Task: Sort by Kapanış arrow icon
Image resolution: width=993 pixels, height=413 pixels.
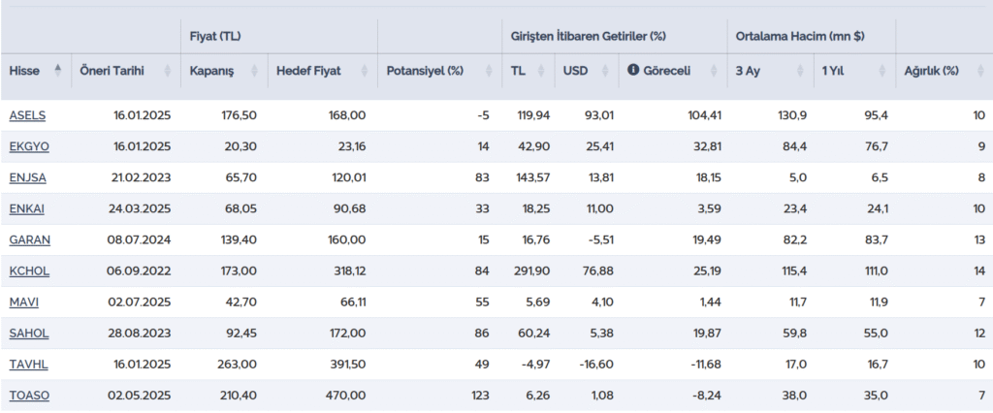Action: click(x=254, y=71)
